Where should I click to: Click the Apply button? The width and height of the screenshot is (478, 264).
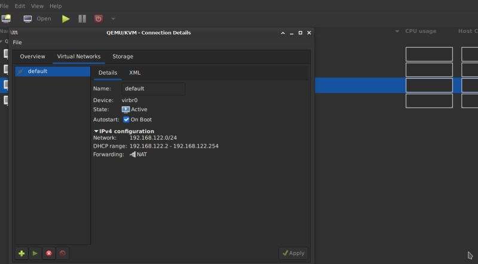tap(293, 253)
